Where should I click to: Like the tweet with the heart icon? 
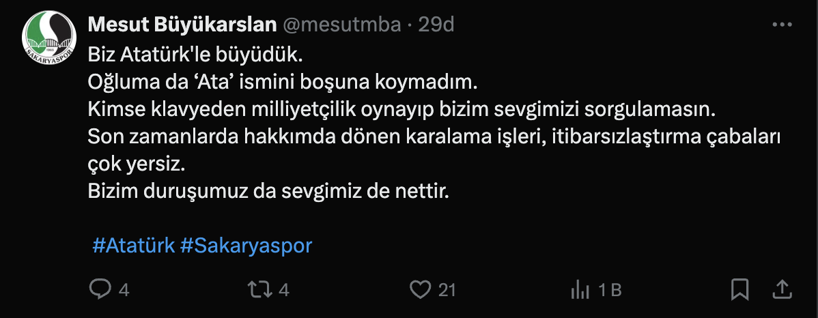420,290
